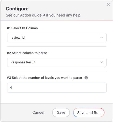
Task: Click the Save button
Action: tap(61, 112)
